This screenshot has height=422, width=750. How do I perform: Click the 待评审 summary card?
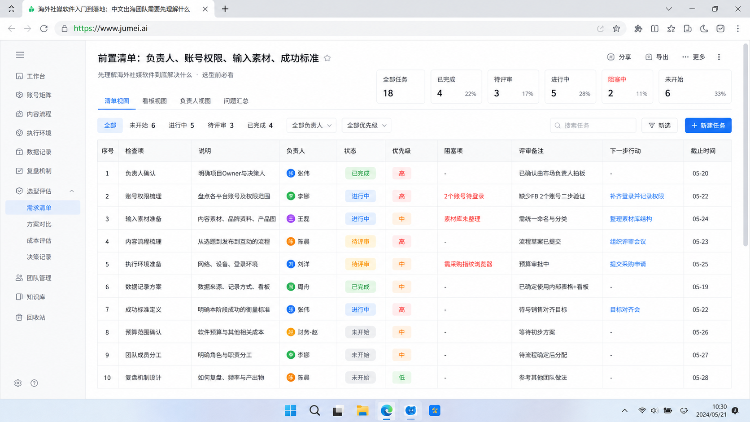pos(513,87)
